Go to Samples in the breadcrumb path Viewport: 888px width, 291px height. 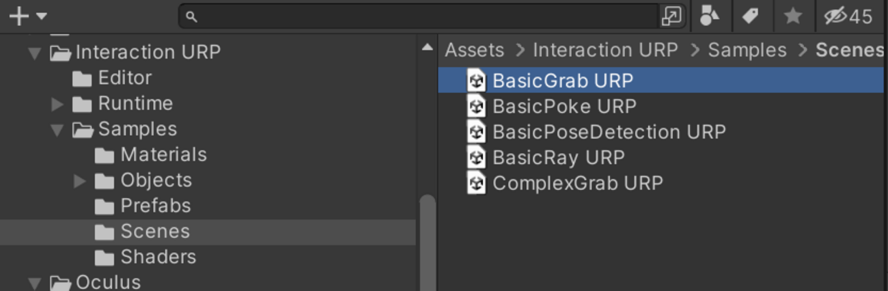[x=747, y=51]
